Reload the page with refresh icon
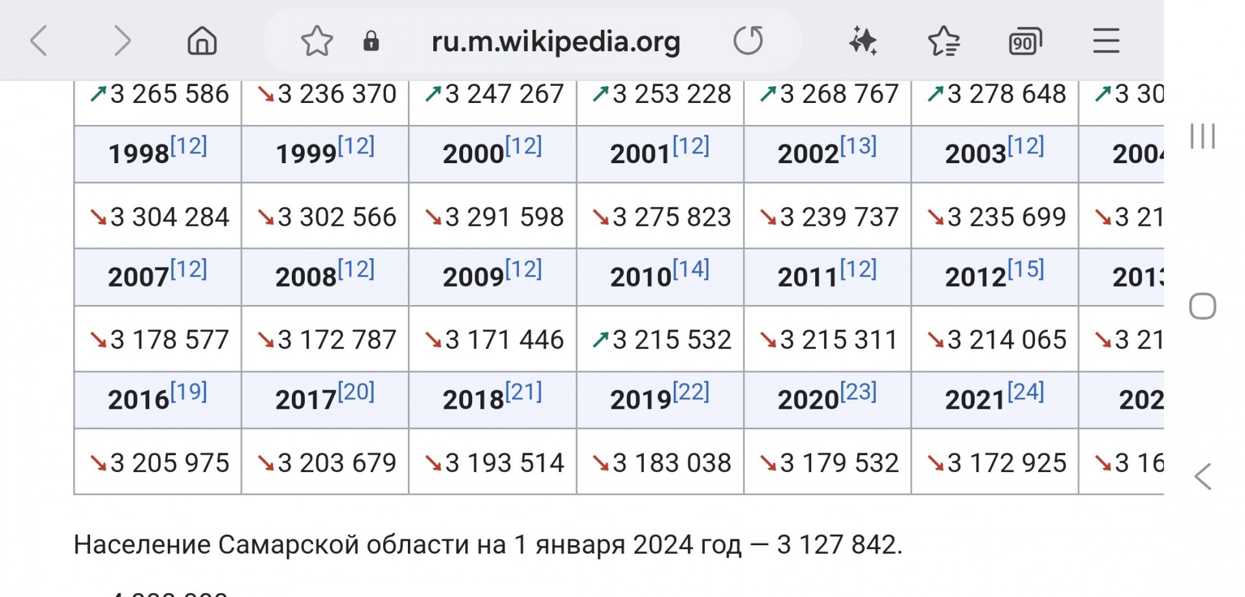This screenshot has height=597, width=1245. [748, 40]
